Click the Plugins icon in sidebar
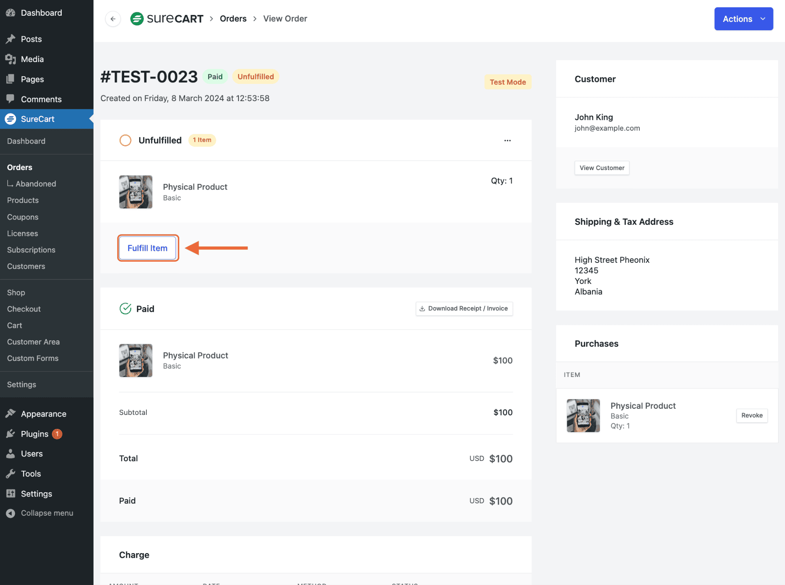 coord(11,434)
